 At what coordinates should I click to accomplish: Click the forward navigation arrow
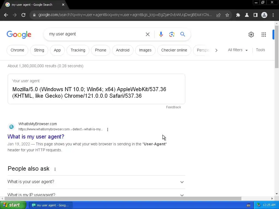[x=15, y=15]
